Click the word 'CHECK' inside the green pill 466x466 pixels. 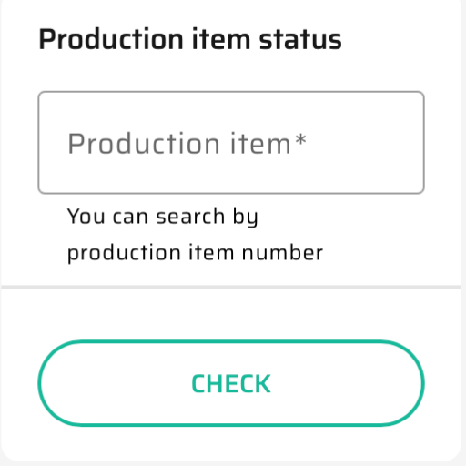231,384
